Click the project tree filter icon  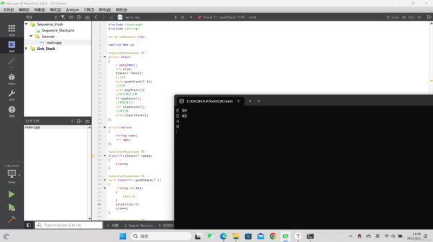tap(63, 17)
